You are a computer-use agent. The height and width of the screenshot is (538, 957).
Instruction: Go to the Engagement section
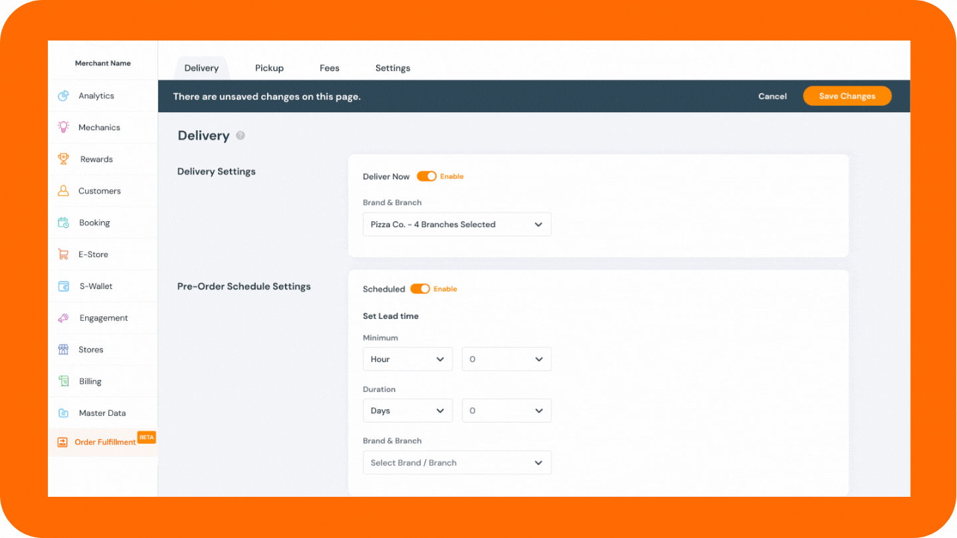(102, 318)
